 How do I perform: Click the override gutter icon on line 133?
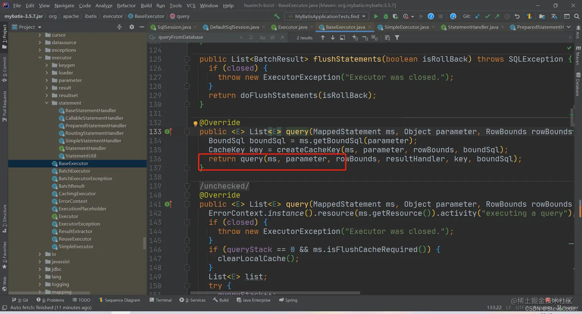pos(168,132)
